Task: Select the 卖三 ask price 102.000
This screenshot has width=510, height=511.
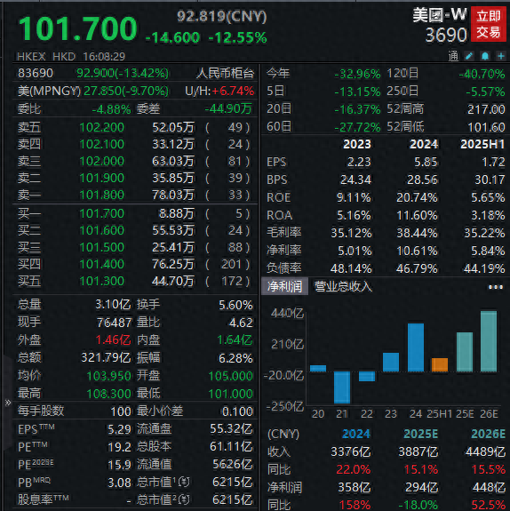Action: pos(101,161)
